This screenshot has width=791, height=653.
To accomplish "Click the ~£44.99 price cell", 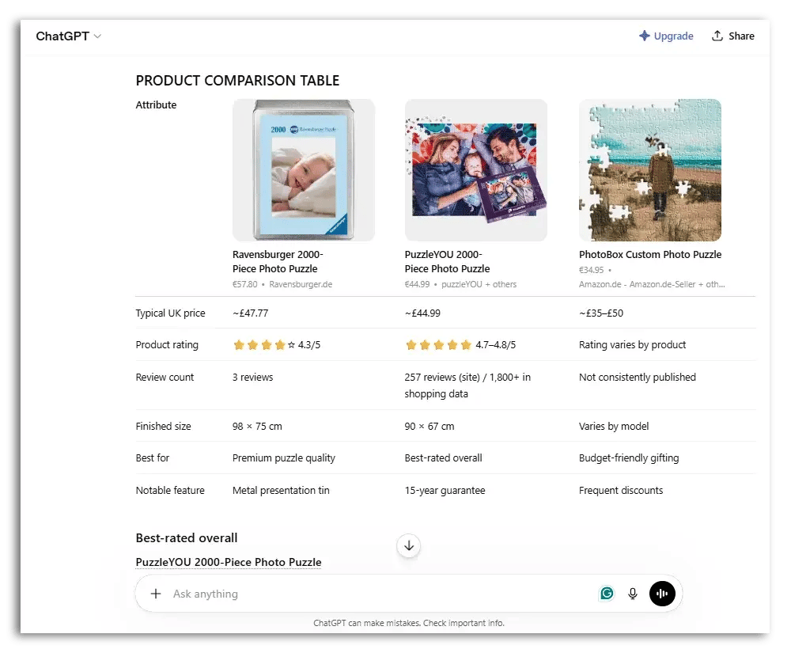I will click(x=422, y=313).
